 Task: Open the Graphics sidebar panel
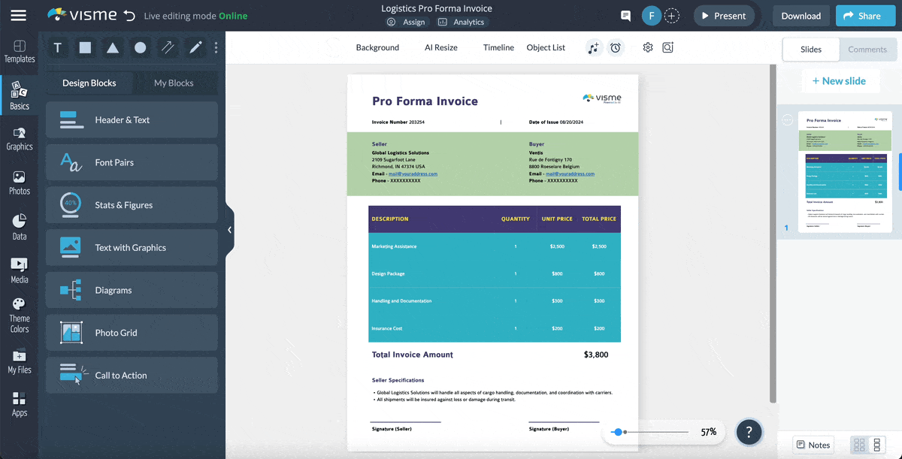click(x=19, y=139)
